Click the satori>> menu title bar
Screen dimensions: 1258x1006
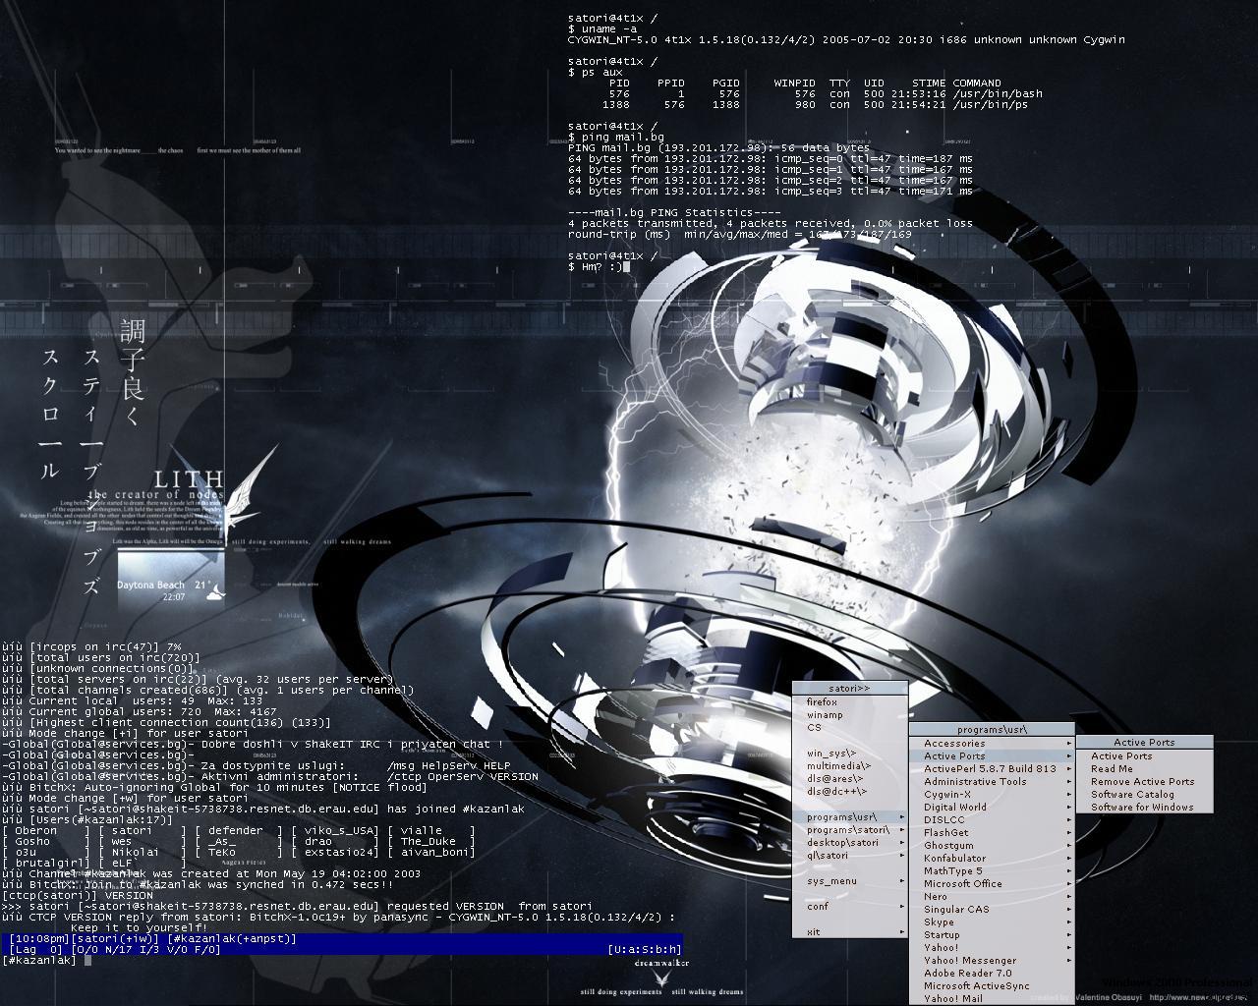(850, 689)
